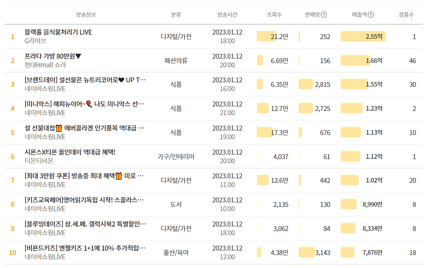Click the 상품수 column header

406,15
